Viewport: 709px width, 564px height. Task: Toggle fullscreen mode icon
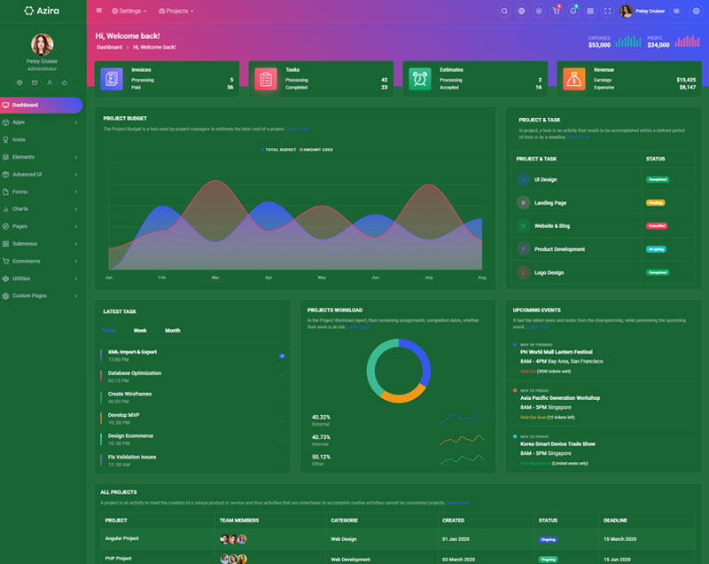(607, 11)
